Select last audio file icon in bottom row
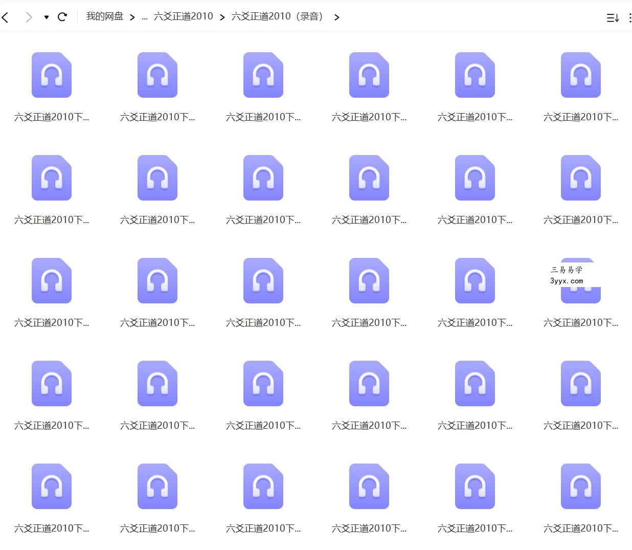The height and width of the screenshot is (550, 632). (x=581, y=486)
